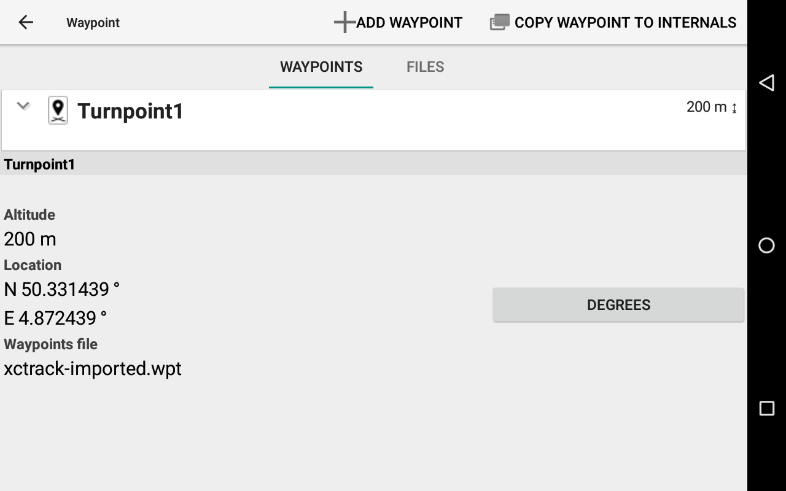Collapse the Turnpoint1 entry chevron
786x491 pixels.
(x=23, y=106)
